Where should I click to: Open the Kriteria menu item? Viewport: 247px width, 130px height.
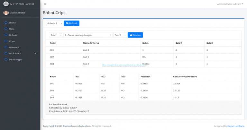pos(13,35)
